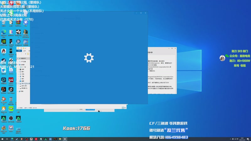Select 桌面 folder in Explorer tree
Screen dimensions: 251x141
pyautogui.click(x=22, y=81)
